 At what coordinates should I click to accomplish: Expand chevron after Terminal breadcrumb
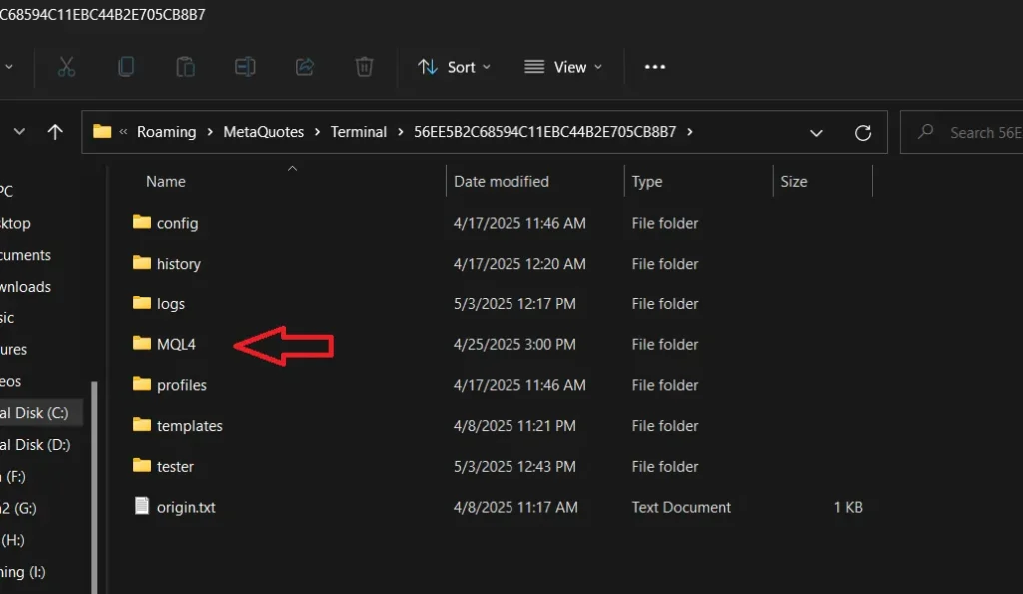tap(400, 132)
